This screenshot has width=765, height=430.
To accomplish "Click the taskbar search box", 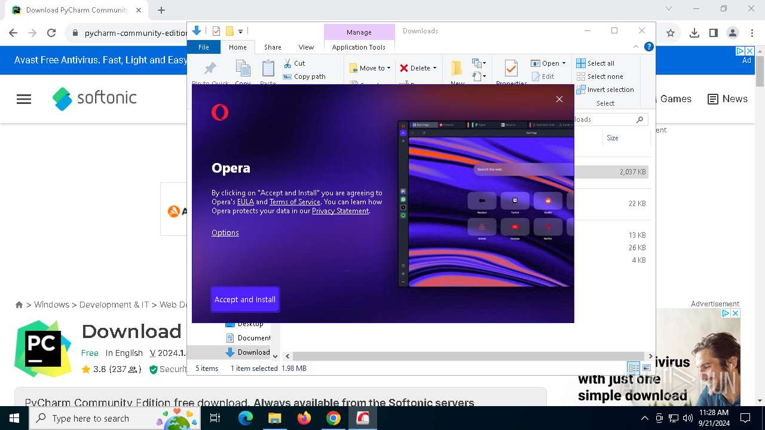I will 116,418.
